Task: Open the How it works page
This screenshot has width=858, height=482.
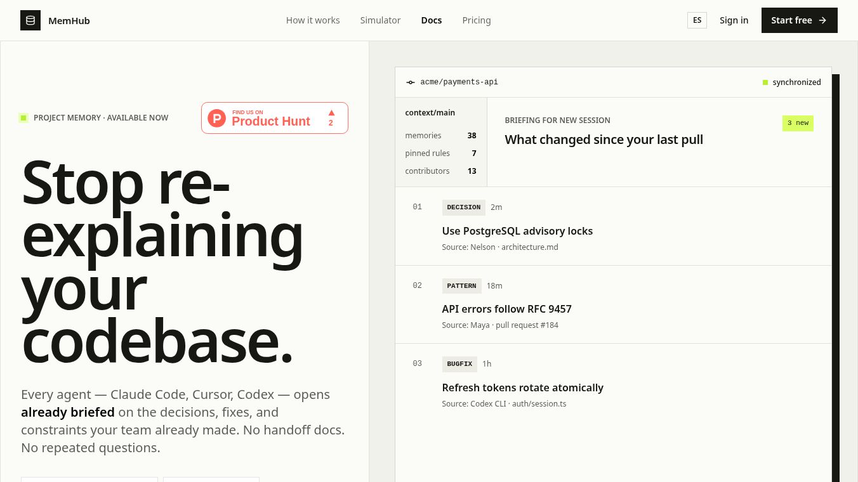Action: coord(313,20)
